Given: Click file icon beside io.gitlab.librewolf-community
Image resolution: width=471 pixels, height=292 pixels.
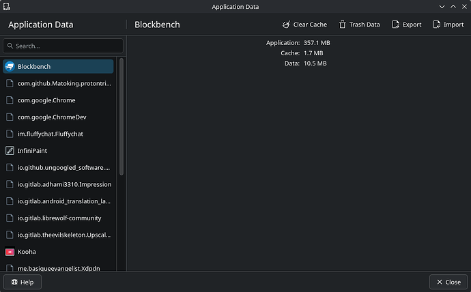Looking at the screenshot, I should [10, 218].
